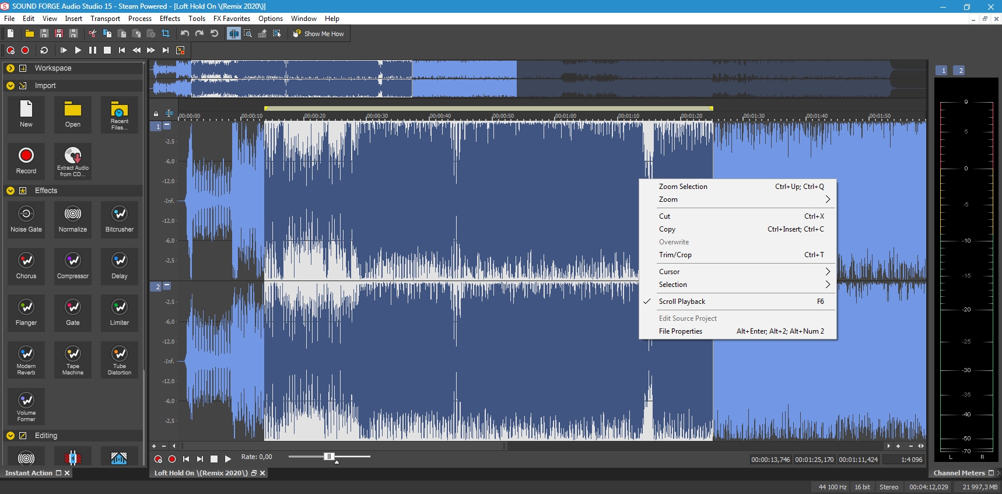
Task: Click the Redo arrow in the toolbar
Action: point(199,34)
